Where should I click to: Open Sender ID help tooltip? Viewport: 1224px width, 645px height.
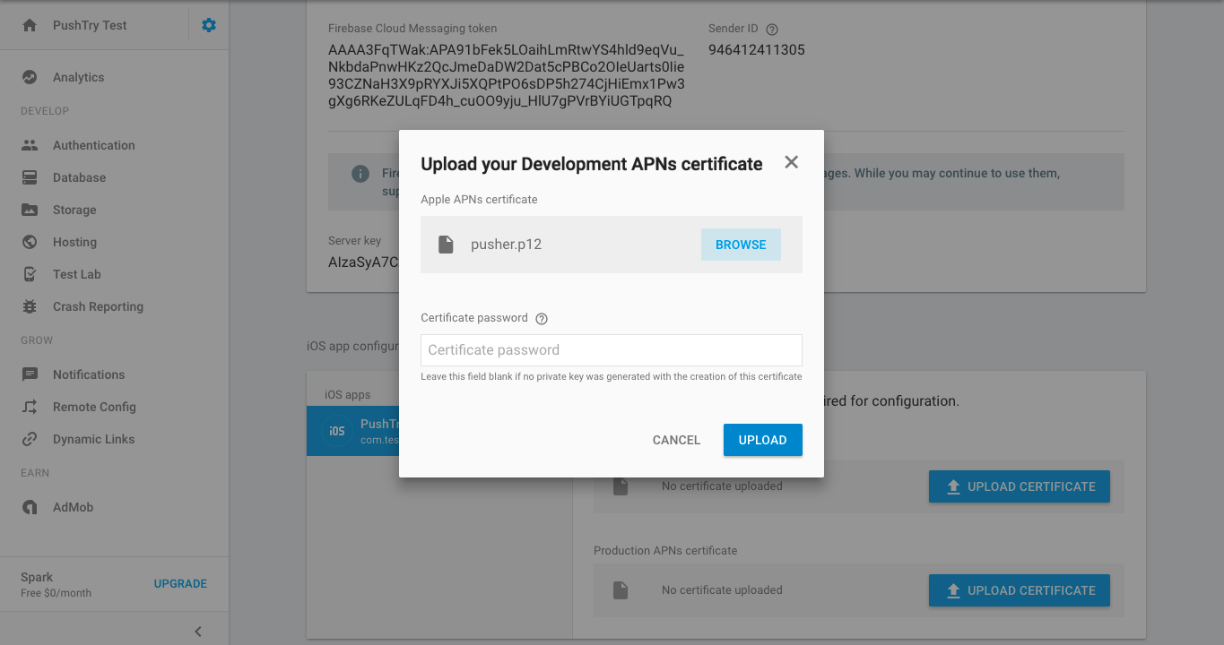point(772,30)
